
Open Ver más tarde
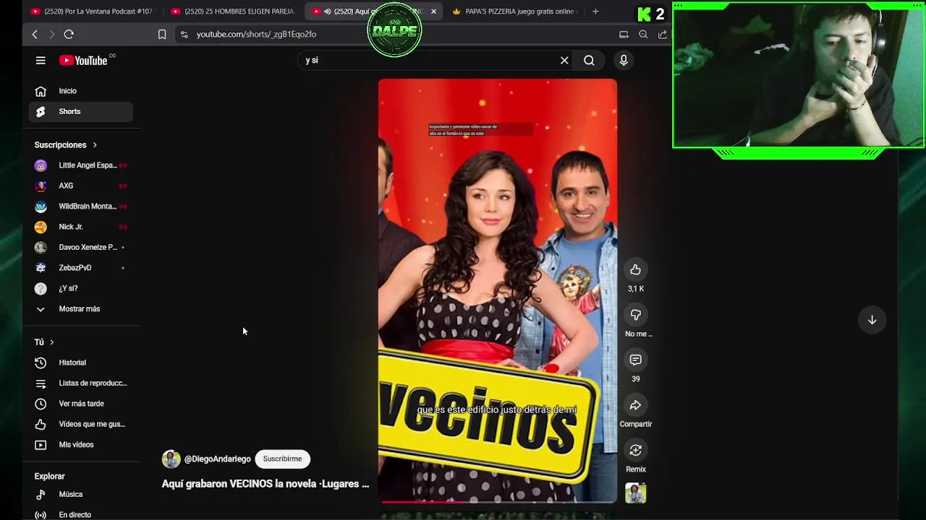80,404
